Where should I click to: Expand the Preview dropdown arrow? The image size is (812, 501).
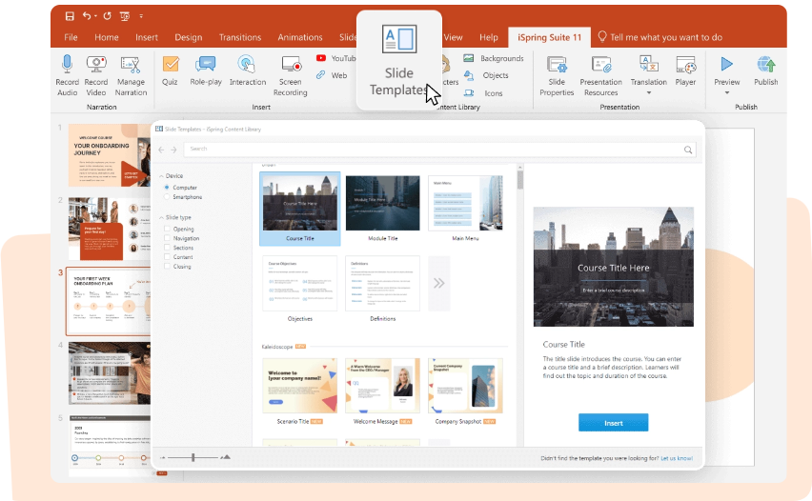pyautogui.click(x=726, y=92)
